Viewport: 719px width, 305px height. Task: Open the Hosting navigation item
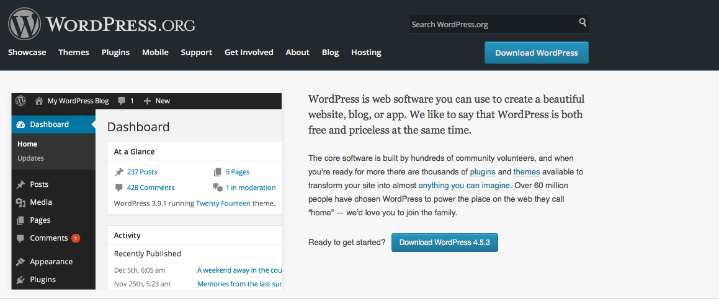(x=367, y=53)
